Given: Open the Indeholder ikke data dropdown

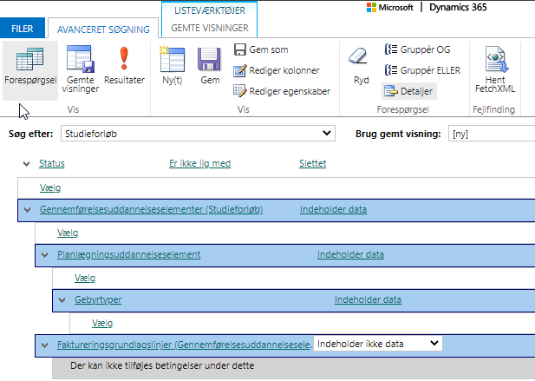Looking at the screenshot, I should [x=376, y=345].
